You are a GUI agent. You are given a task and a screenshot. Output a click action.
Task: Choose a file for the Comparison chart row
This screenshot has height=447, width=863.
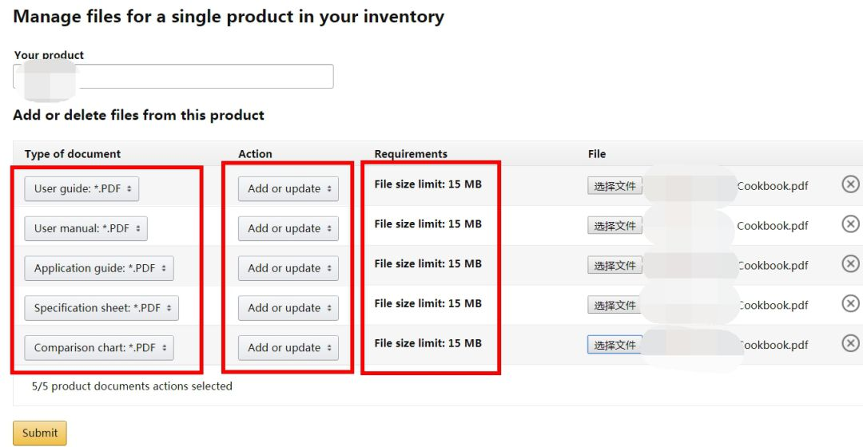614,345
